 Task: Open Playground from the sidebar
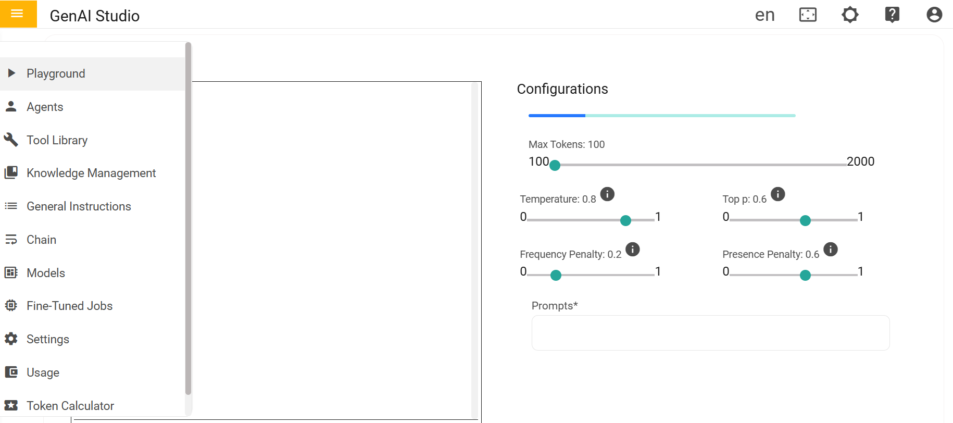tap(56, 73)
